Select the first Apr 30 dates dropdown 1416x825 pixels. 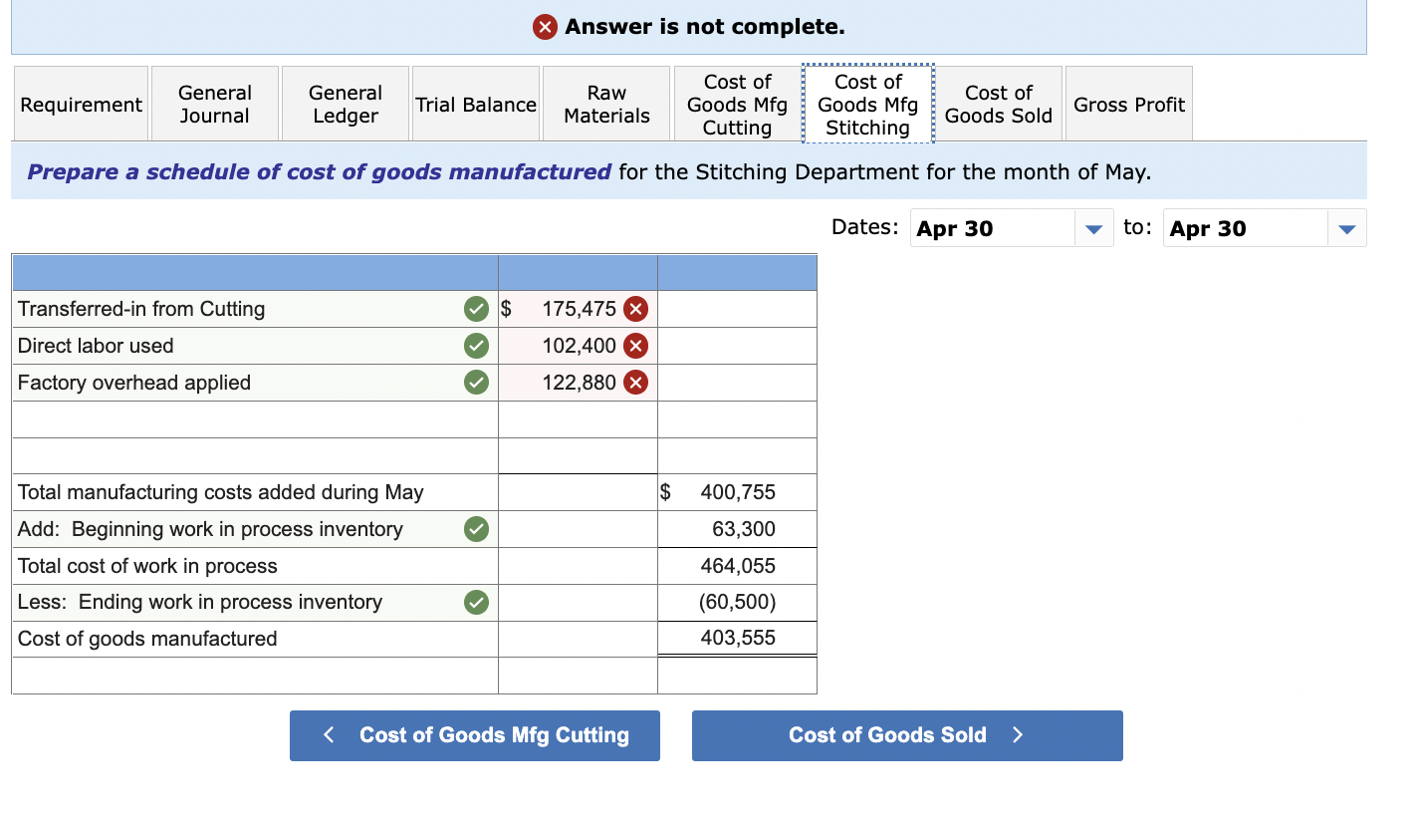pyautogui.click(x=993, y=228)
